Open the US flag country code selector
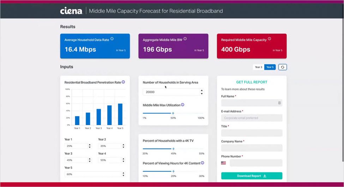The height and width of the screenshot is (187, 344). (x=223, y=163)
